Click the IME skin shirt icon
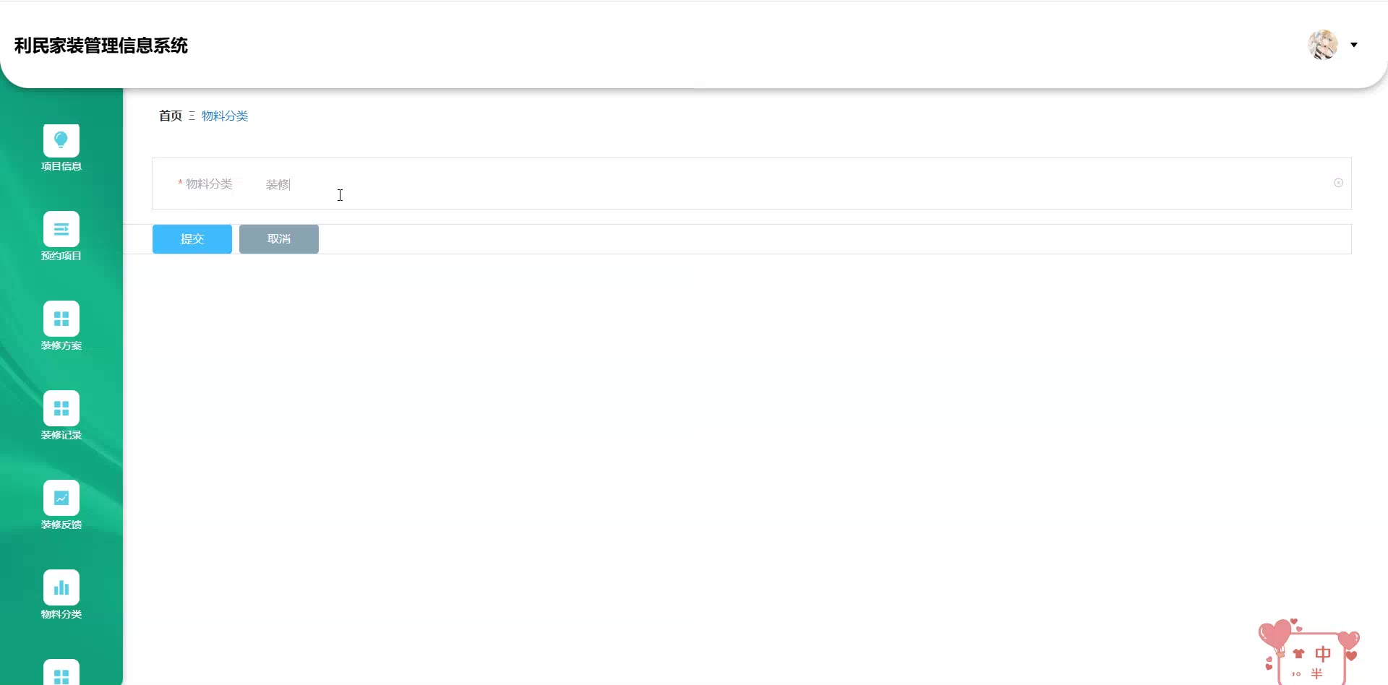Screen dimensions: 1388x685 [x=1298, y=654]
